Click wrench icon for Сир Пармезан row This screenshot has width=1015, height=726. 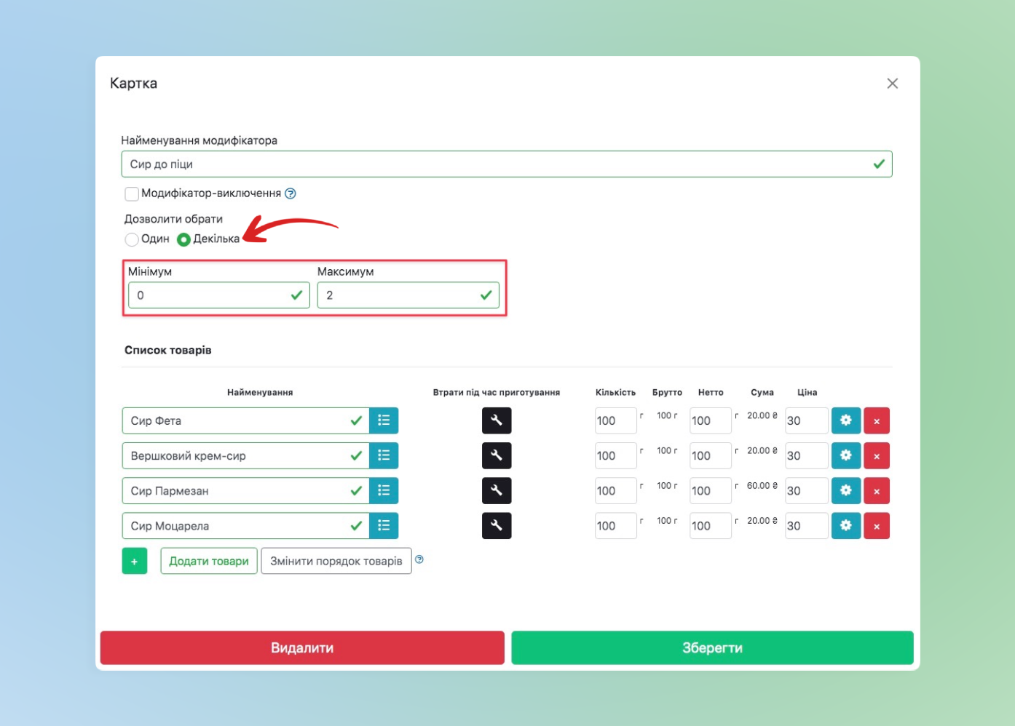(497, 491)
